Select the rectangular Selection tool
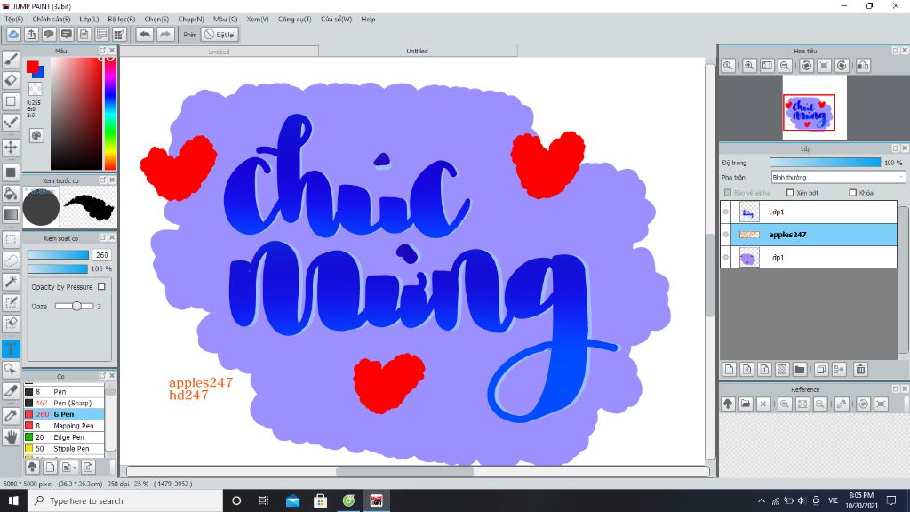 tap(11, 239)
